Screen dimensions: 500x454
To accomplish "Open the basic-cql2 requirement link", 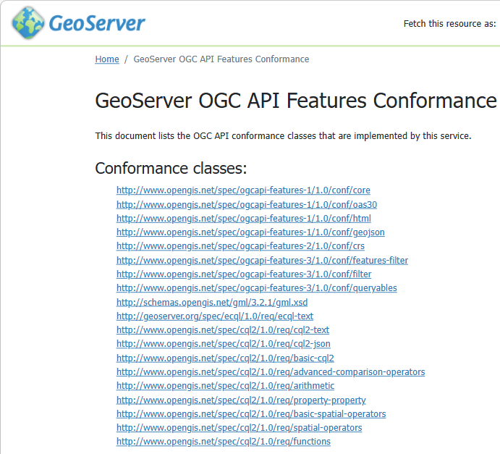I will pos(225,358).
